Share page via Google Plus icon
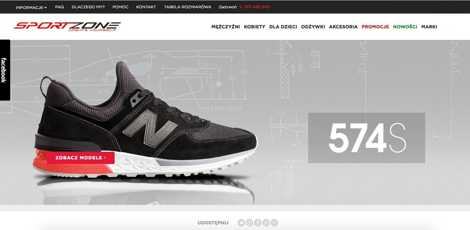This screenshot has height=230, width=470. pos(266,223)
